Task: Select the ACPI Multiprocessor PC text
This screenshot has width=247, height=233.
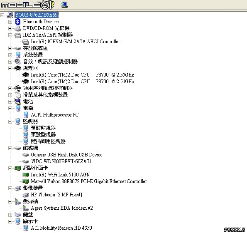Action: [55, 115]
